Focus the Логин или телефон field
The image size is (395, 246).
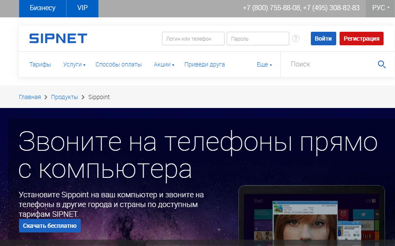(x=193, y=39)
